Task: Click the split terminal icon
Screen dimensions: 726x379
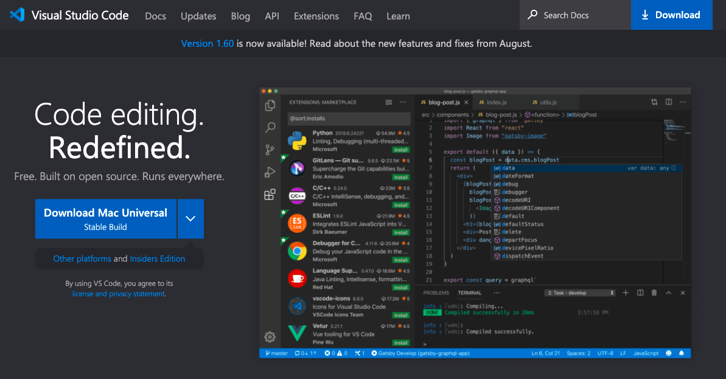Action: 640,293
